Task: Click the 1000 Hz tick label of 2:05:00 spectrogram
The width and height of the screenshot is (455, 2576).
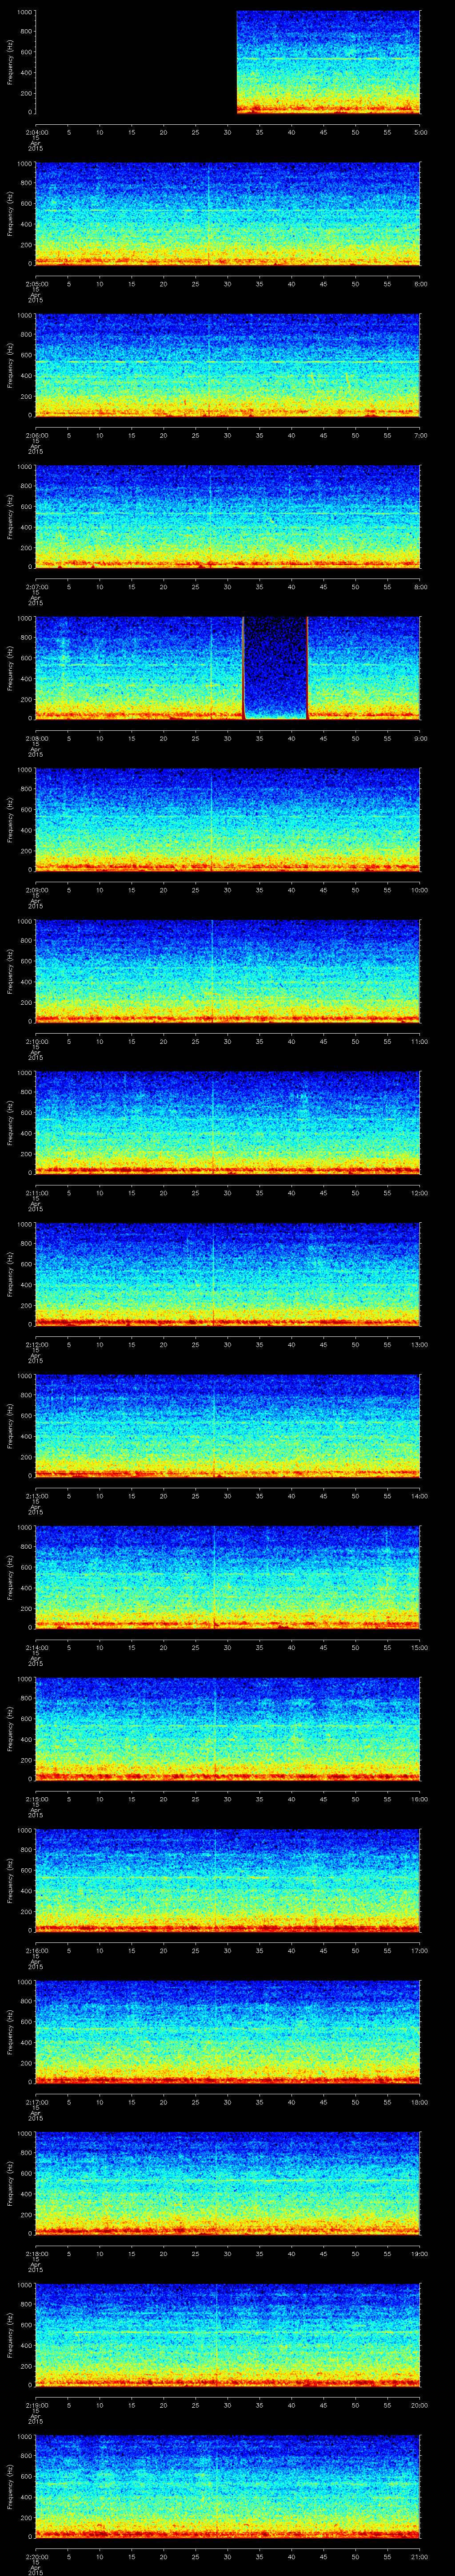Action: [24, 164]
